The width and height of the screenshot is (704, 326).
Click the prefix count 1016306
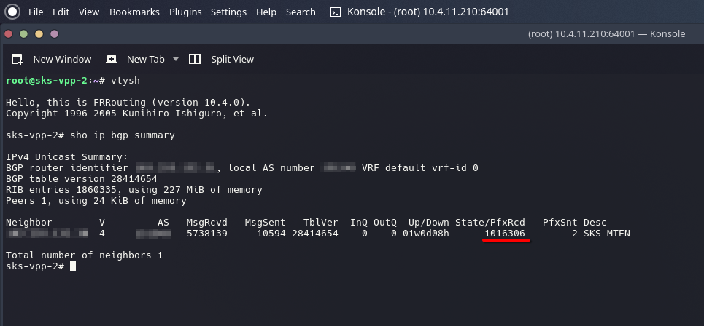pos(505,234)
